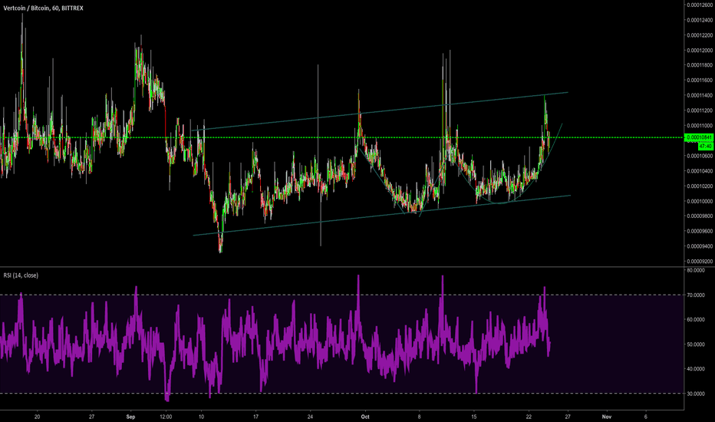Click the 70.0000 RSI scale value
The height and width of the screenshot is (422, 715).
(696, 295)
